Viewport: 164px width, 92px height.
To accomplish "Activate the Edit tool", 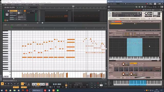I will [x=12, y=84].
